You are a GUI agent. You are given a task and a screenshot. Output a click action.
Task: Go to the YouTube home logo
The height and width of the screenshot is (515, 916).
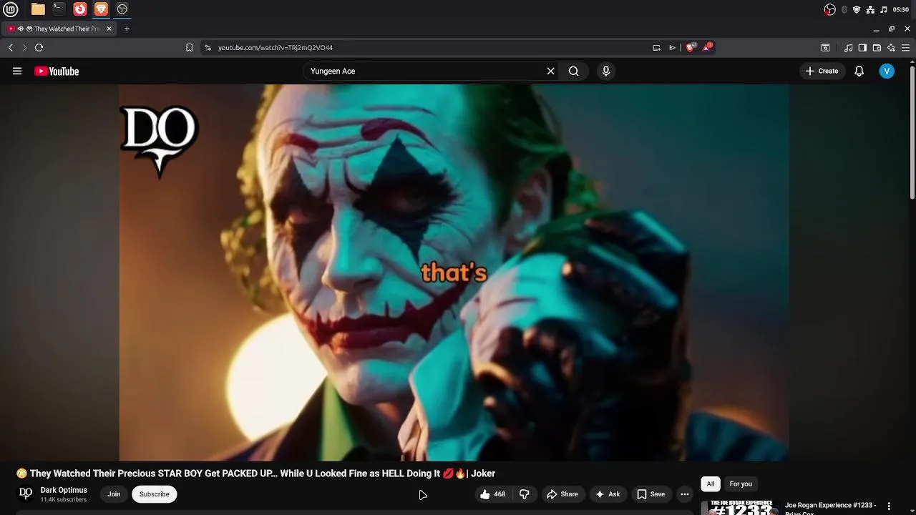(x=57, y=72)
